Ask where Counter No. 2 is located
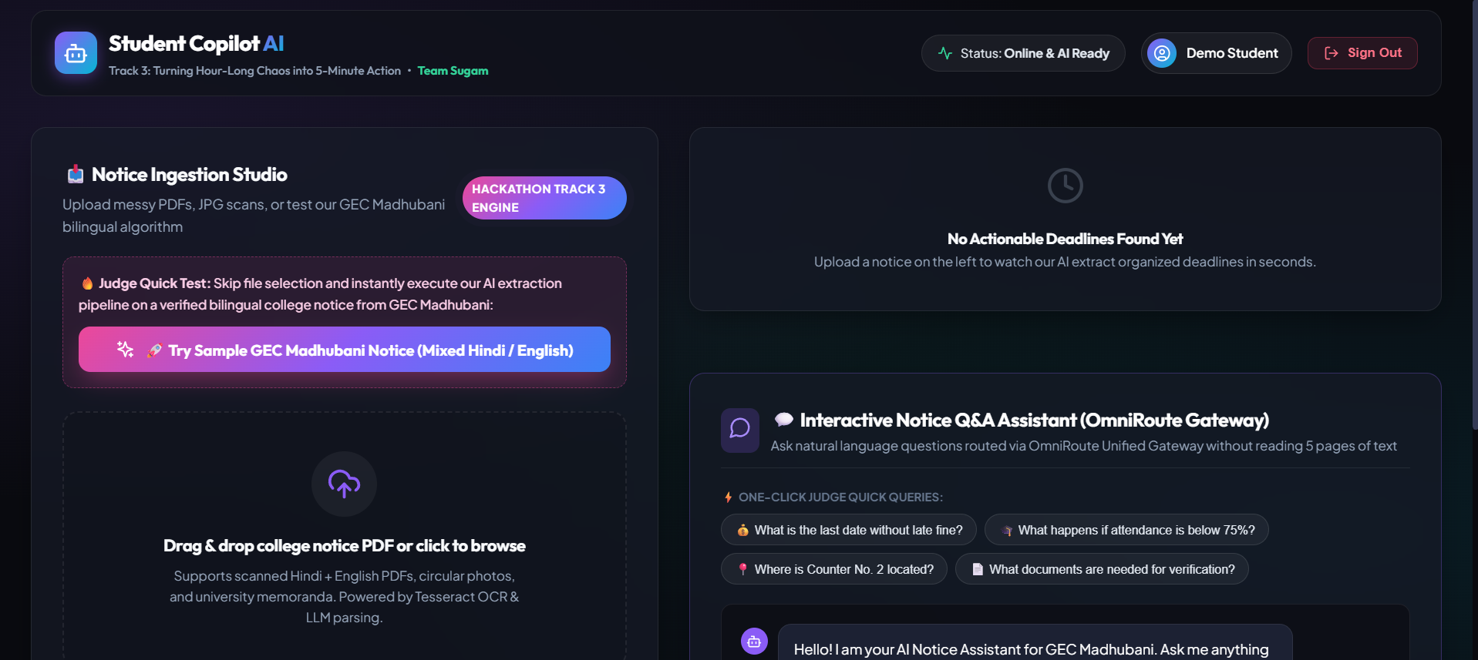Image resolution: width=1478 pixels, height=660 pixels. coord(833,569)
